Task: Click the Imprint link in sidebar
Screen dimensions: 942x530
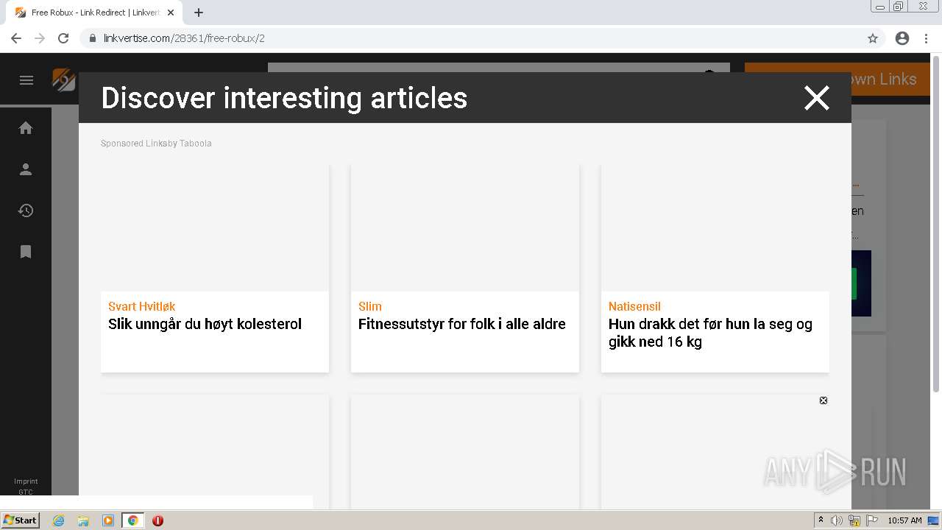Action: click(x=26, y=481)
